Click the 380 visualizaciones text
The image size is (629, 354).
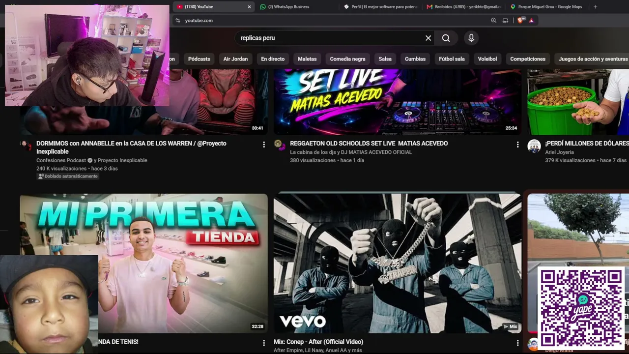coord(313,160)
